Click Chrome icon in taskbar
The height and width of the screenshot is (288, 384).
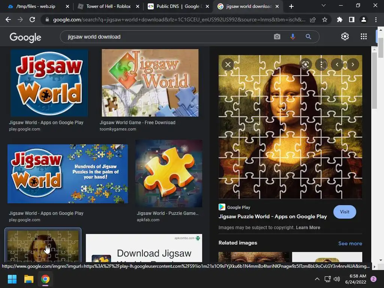(45, 279)
